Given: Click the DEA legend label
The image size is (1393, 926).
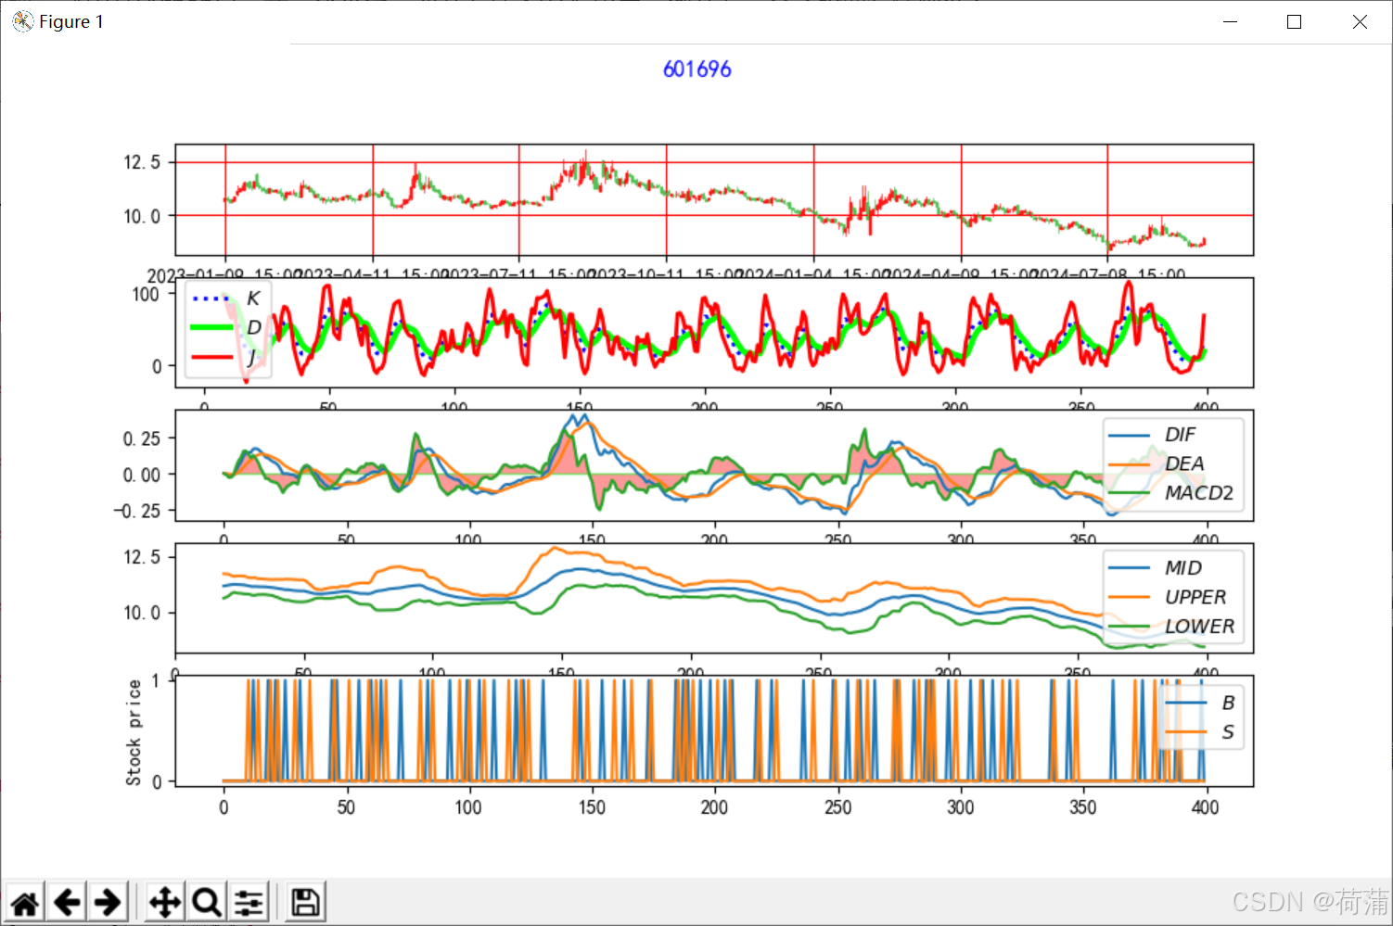Looking at the screenshot, I should coord(1184,463).
